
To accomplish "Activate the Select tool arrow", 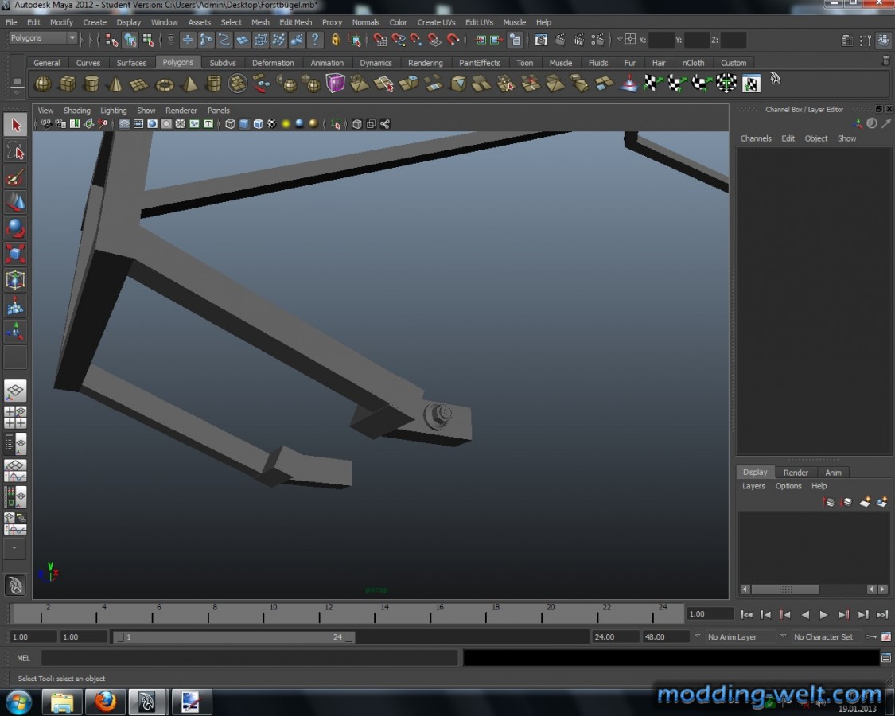I will (x=15, y=125).
